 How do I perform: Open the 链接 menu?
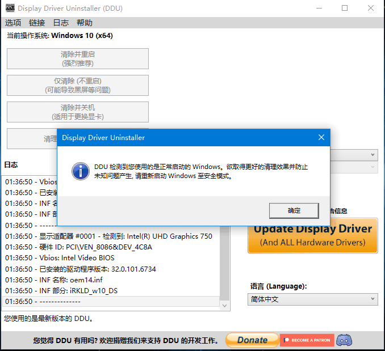[37, 23]
